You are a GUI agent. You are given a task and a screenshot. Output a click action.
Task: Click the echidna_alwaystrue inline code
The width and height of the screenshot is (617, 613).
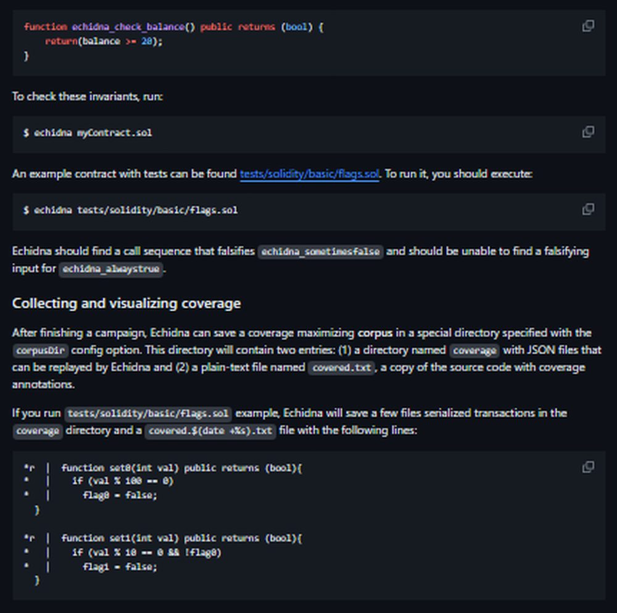click(x=110, y=269)
